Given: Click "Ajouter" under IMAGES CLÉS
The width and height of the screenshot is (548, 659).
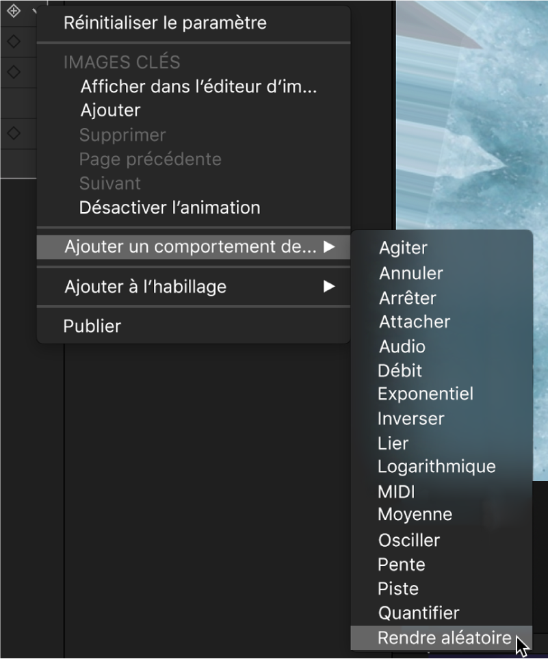Looking at the screenshot, I should point(110,110).
